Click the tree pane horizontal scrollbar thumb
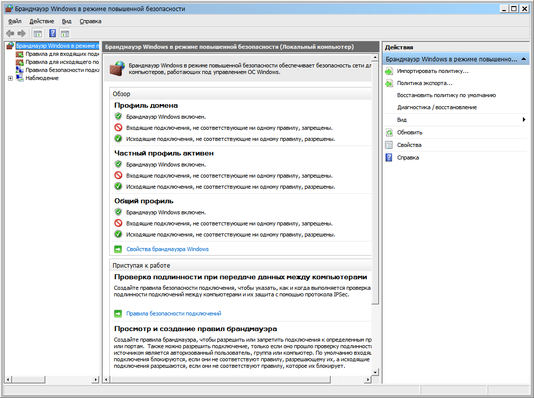This screenshot has width=534, height=398. click(28, 379)
